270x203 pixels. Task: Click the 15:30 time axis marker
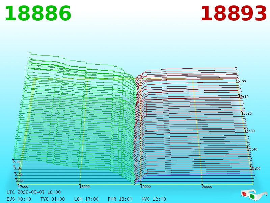(249, 131)
